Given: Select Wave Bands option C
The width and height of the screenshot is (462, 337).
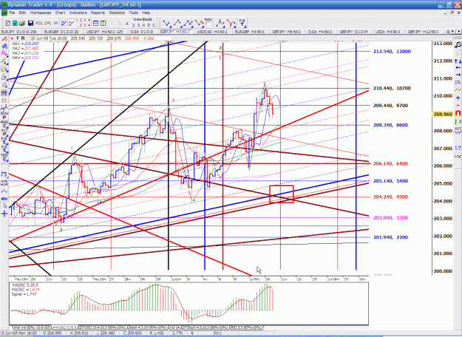Looking at the screenshot, I should tap(154, 25).
